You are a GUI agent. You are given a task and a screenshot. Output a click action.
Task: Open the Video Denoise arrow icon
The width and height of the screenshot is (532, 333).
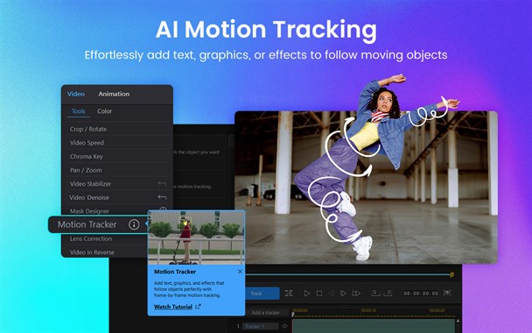(x=162, y=197)
